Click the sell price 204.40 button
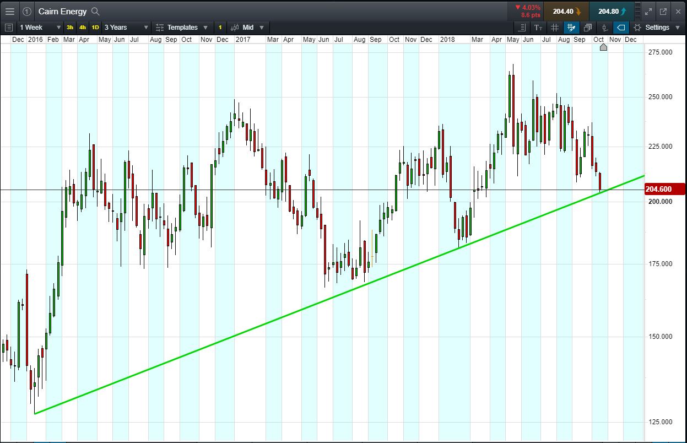The height and width of the screenshot is (443, 687). pyautogui.click(x=566, y=11)
